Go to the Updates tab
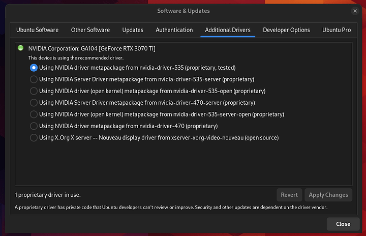The height and width of the screenshot is (236, 366). [133, 30]
